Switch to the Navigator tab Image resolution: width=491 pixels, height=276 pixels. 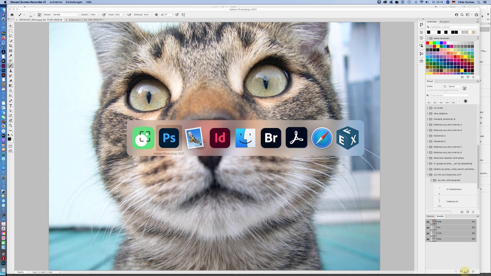(445, 22)
